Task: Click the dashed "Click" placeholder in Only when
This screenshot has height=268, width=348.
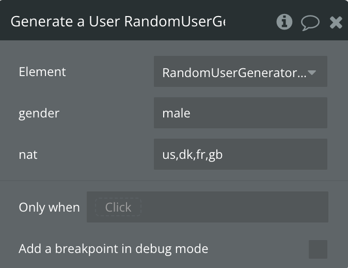Action: 118,207
